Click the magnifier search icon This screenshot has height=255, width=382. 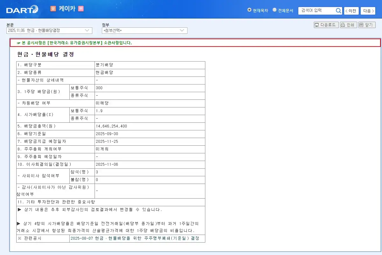(x=338, y=11)
